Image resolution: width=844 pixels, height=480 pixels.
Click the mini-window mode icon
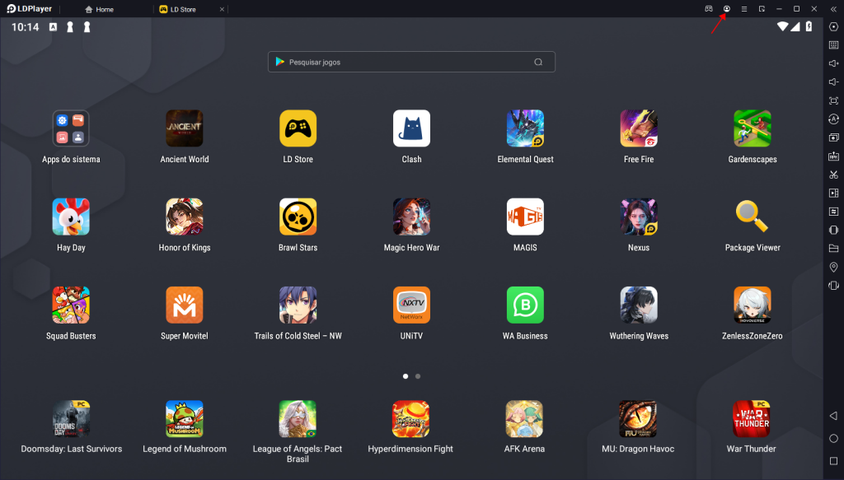tap(762, 8)
